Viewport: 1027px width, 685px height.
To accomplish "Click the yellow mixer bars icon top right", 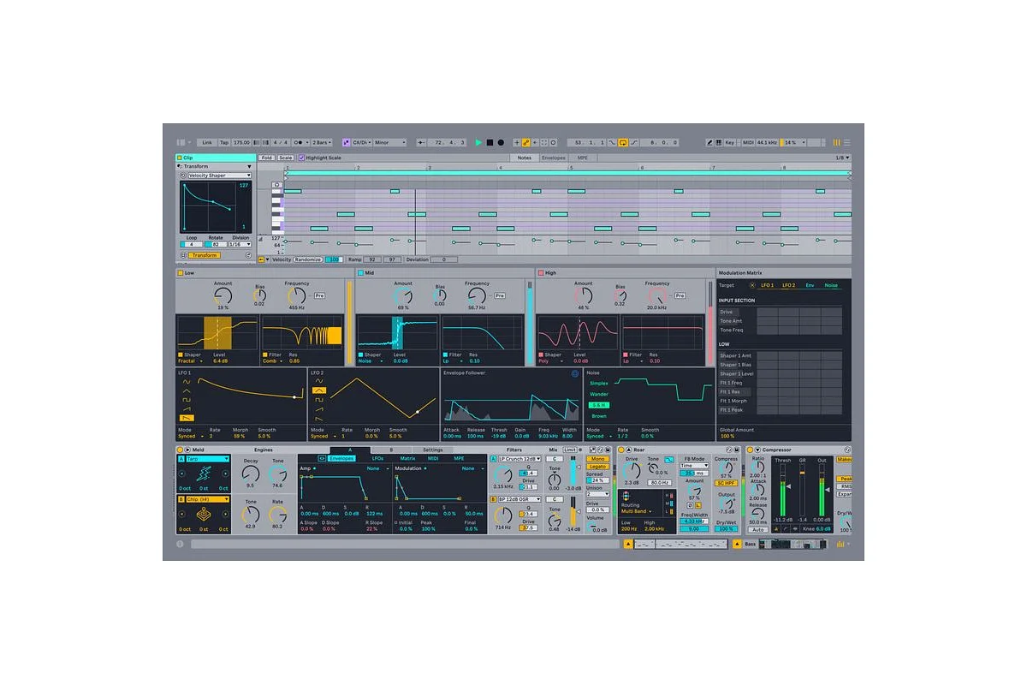I will click(837, 142).
